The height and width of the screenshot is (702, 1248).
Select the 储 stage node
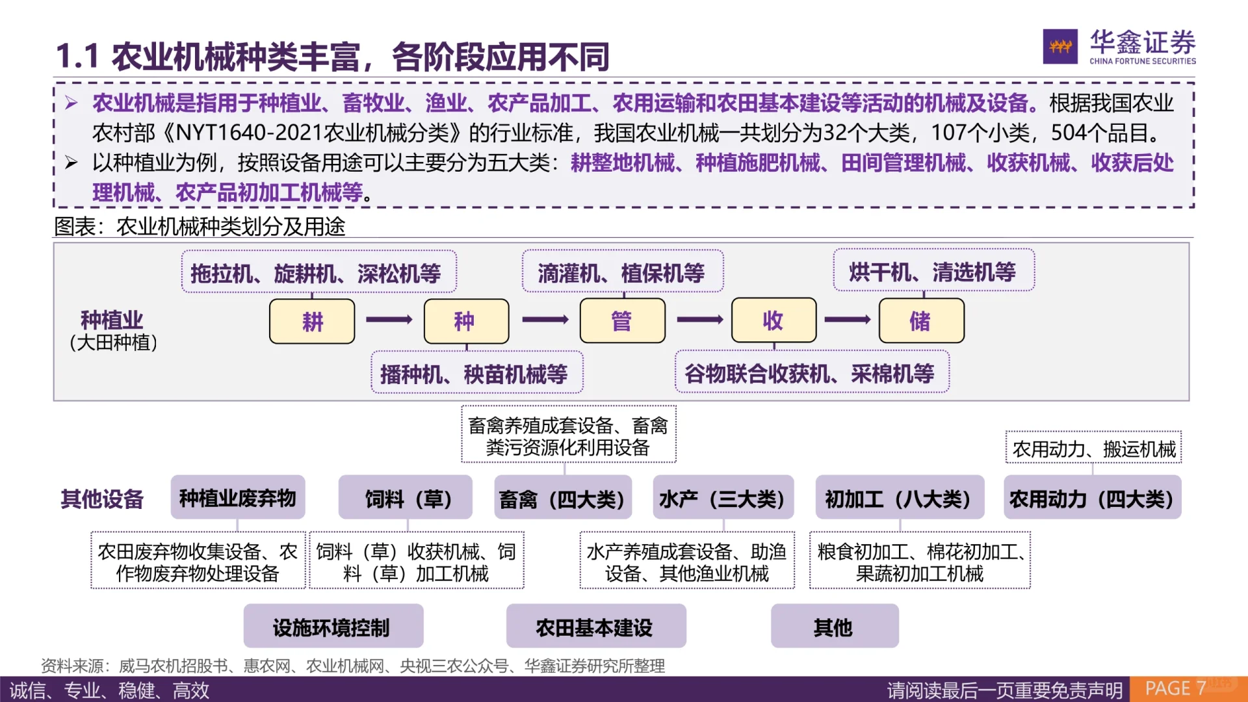coord(922,321)
